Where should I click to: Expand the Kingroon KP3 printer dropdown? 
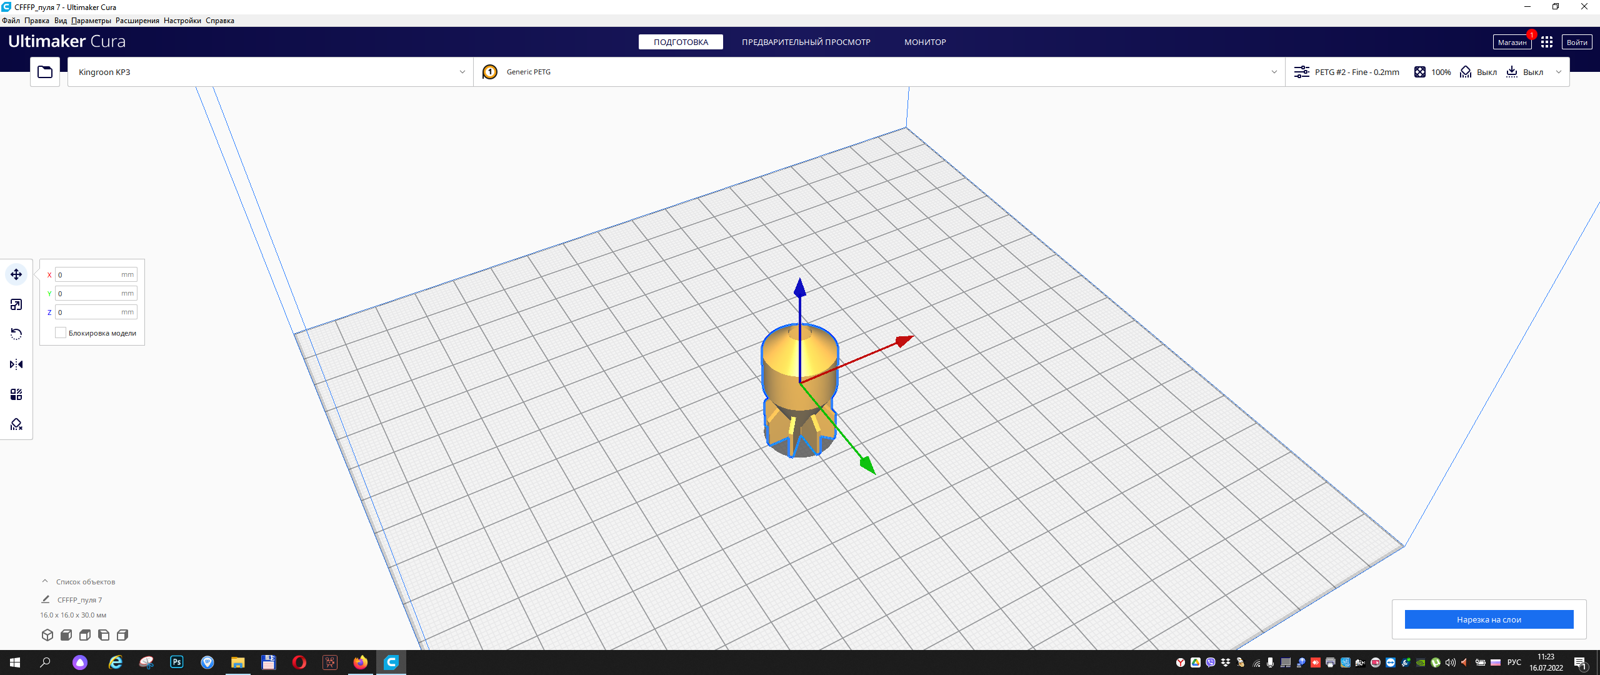[270, 72]
